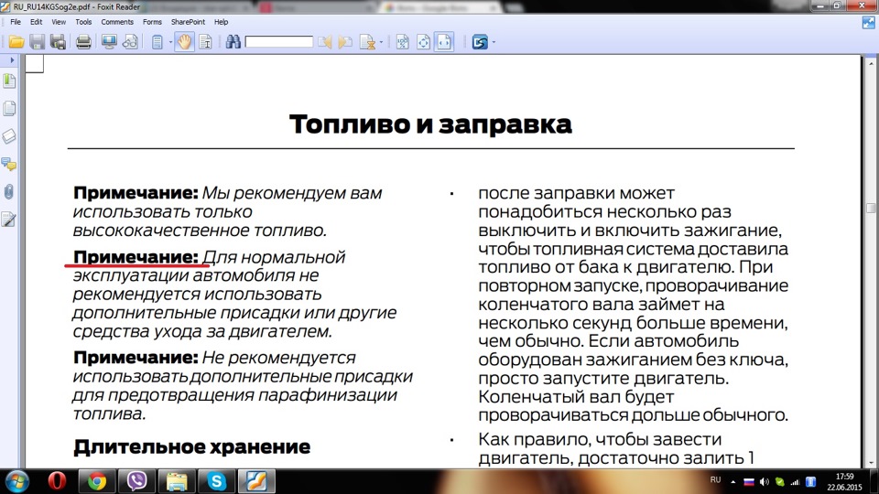Screen dimensions: 879x494
Task: Open File Explorer from the taskbar
Action: pos(177,481)
